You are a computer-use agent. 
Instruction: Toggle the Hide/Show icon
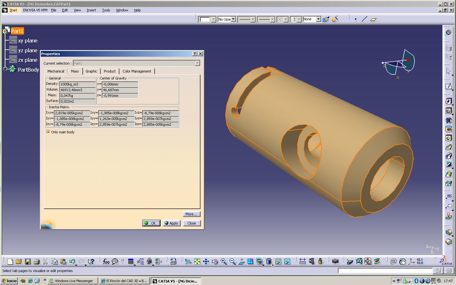pyautogui.click(x=278, y=262)
